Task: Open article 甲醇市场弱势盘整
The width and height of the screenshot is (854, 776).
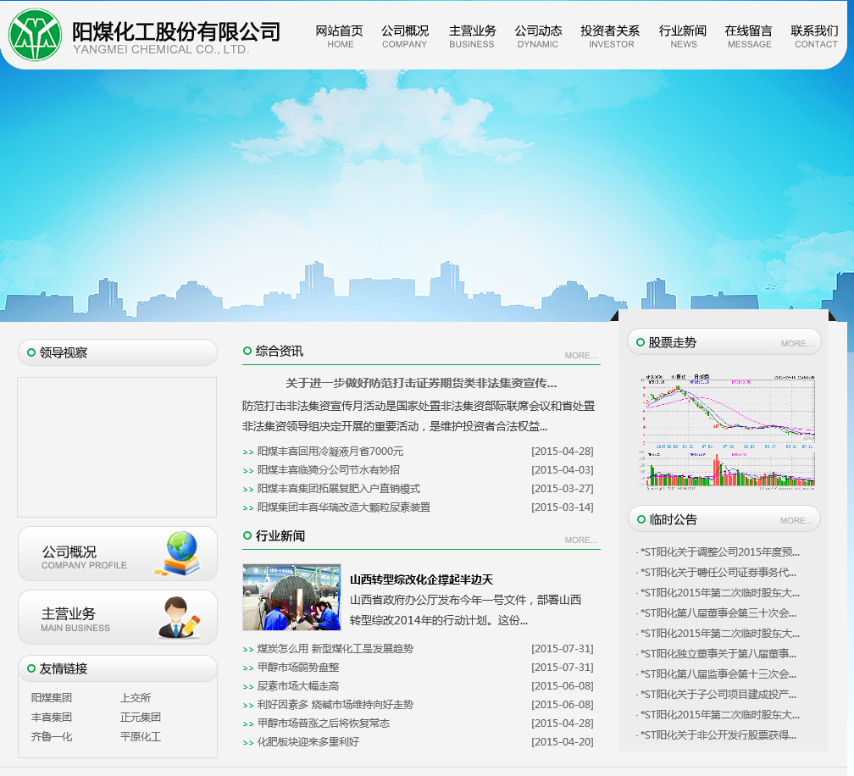Action: [298, 668]
